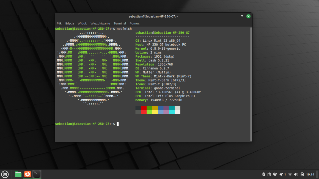Launch Firefox from the panel
The image size is (319, 179).
(x=28, y=174)
